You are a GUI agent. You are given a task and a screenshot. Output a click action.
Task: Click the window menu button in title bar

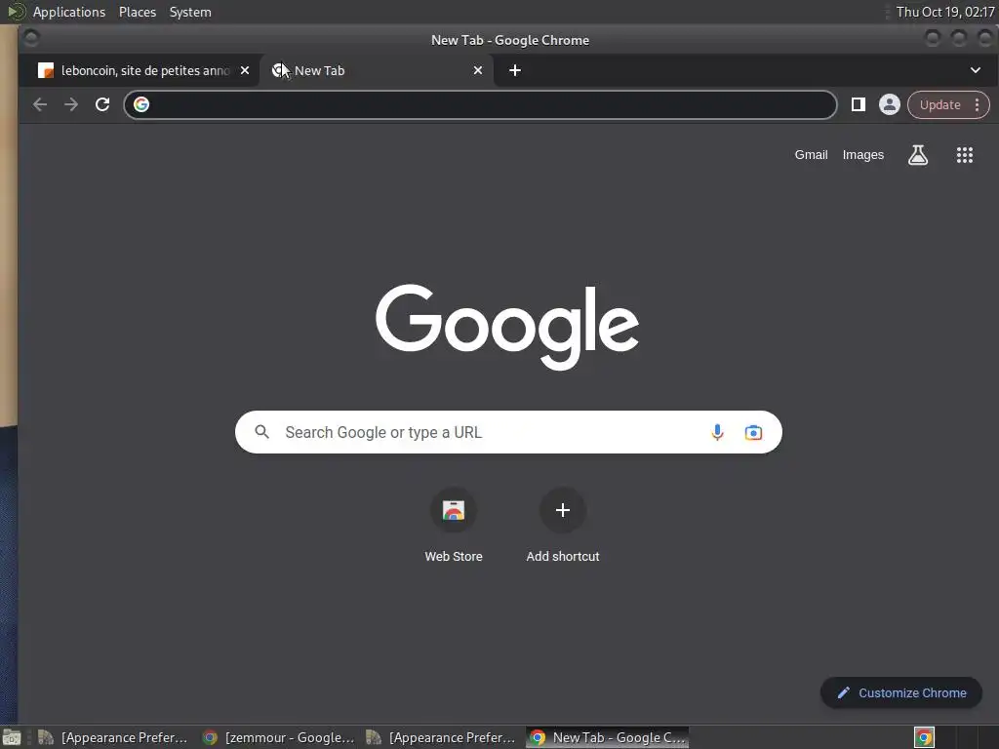30,38
